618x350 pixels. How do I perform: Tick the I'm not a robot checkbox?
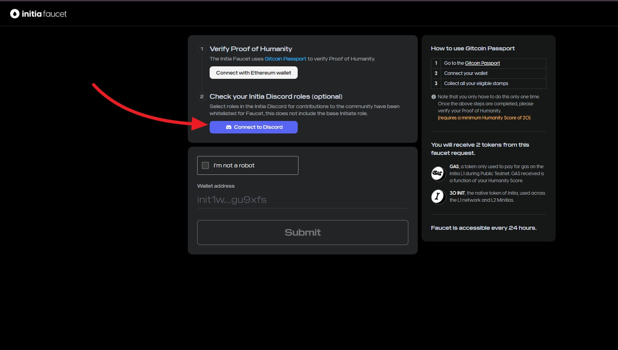(x=205, y=165)
